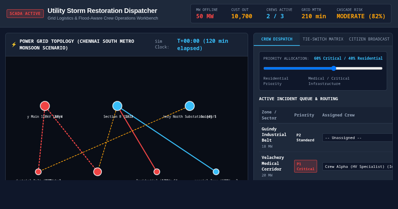Open assigned crew dropdown for Guindy Industrial Belt
The image size is (398, 209).
(x=357, y=137)
